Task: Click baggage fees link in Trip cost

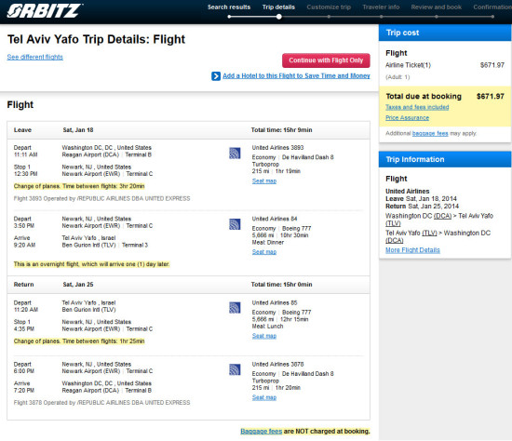Action: click(x=430, y=133)
